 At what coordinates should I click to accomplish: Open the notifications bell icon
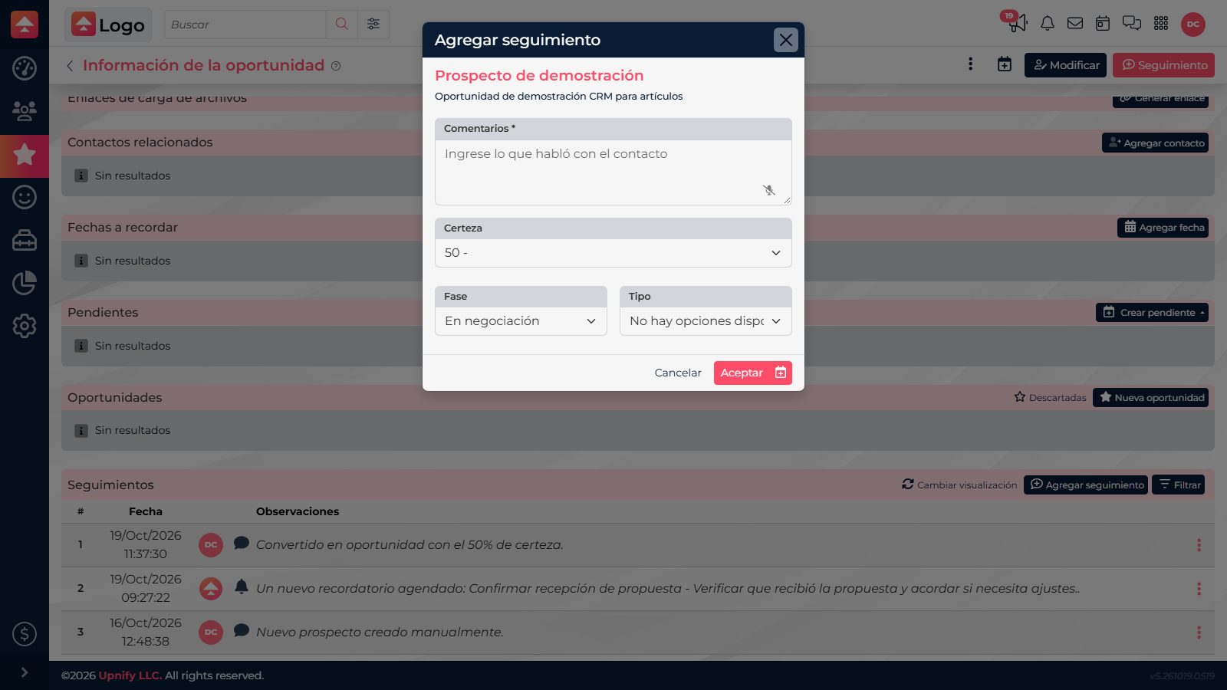tap(1047, 24)
